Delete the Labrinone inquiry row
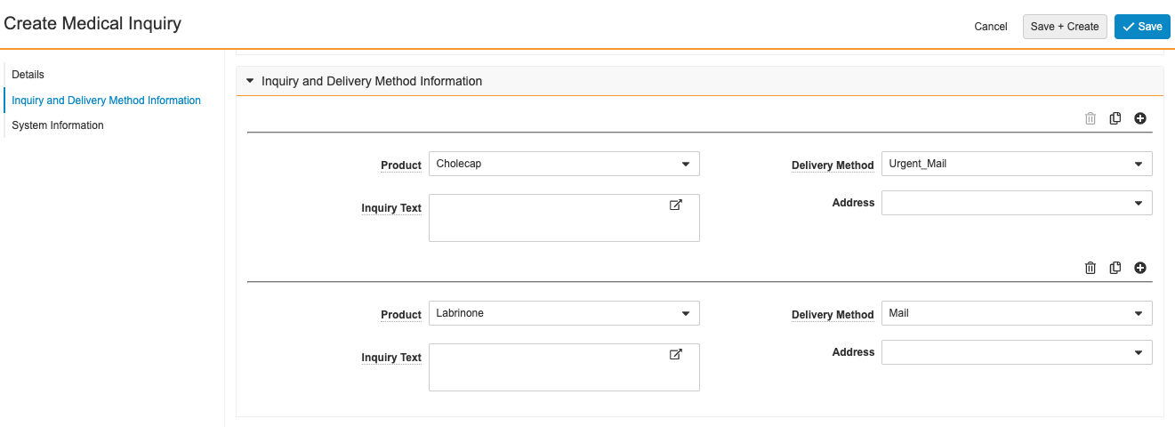 [1090, 268]
